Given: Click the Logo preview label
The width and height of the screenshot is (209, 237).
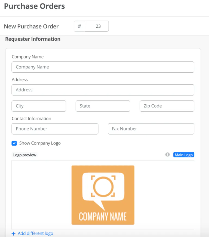Looking at the screenshot, I should pos(25,155).
